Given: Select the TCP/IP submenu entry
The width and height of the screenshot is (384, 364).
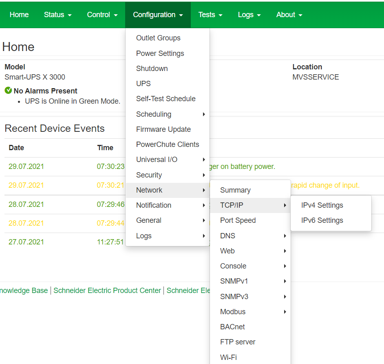Looking at the screenshot, I should (250, 205).
